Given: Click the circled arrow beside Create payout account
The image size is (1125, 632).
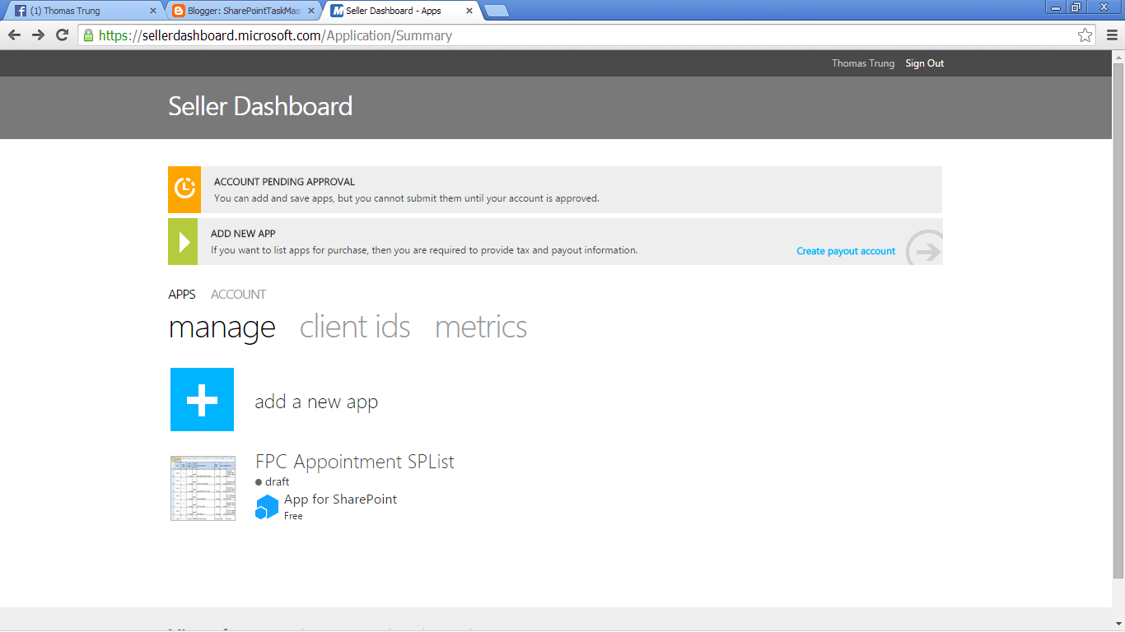Looking at the screenshot, I should (x=924, y=248).
